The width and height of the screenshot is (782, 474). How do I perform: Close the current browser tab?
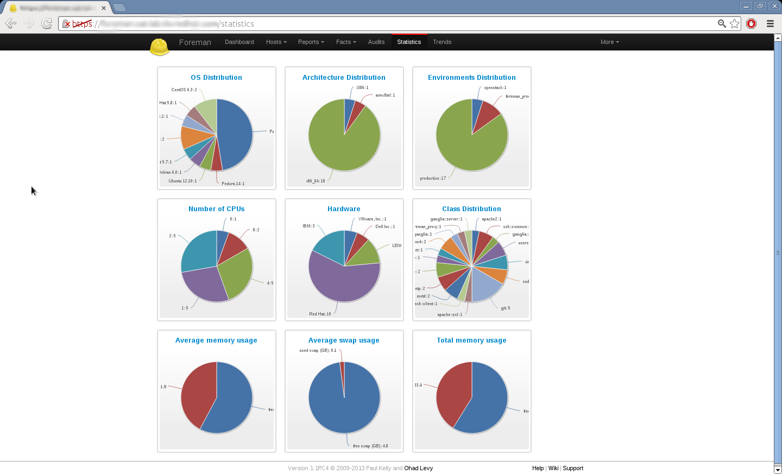104,8
